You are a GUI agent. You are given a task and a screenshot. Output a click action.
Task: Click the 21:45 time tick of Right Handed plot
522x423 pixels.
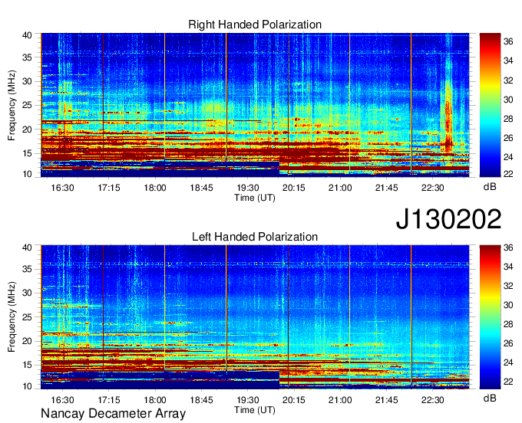(386, 188)
